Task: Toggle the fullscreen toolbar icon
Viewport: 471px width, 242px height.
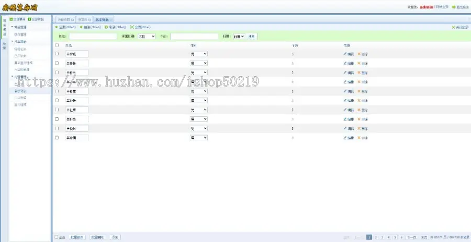Action: 132,27
